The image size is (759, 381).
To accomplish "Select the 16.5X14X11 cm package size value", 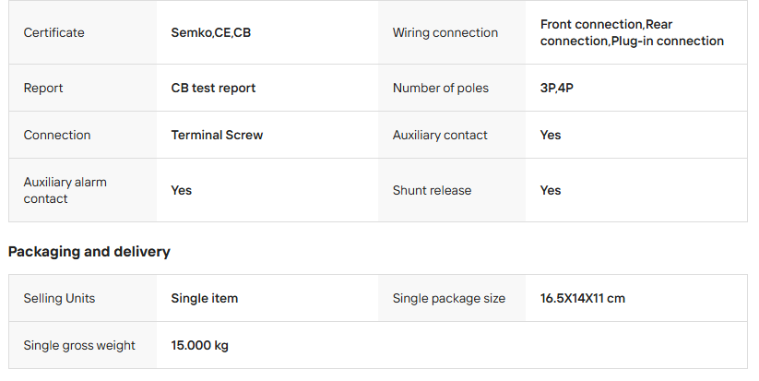I will (x=583, y=298).
